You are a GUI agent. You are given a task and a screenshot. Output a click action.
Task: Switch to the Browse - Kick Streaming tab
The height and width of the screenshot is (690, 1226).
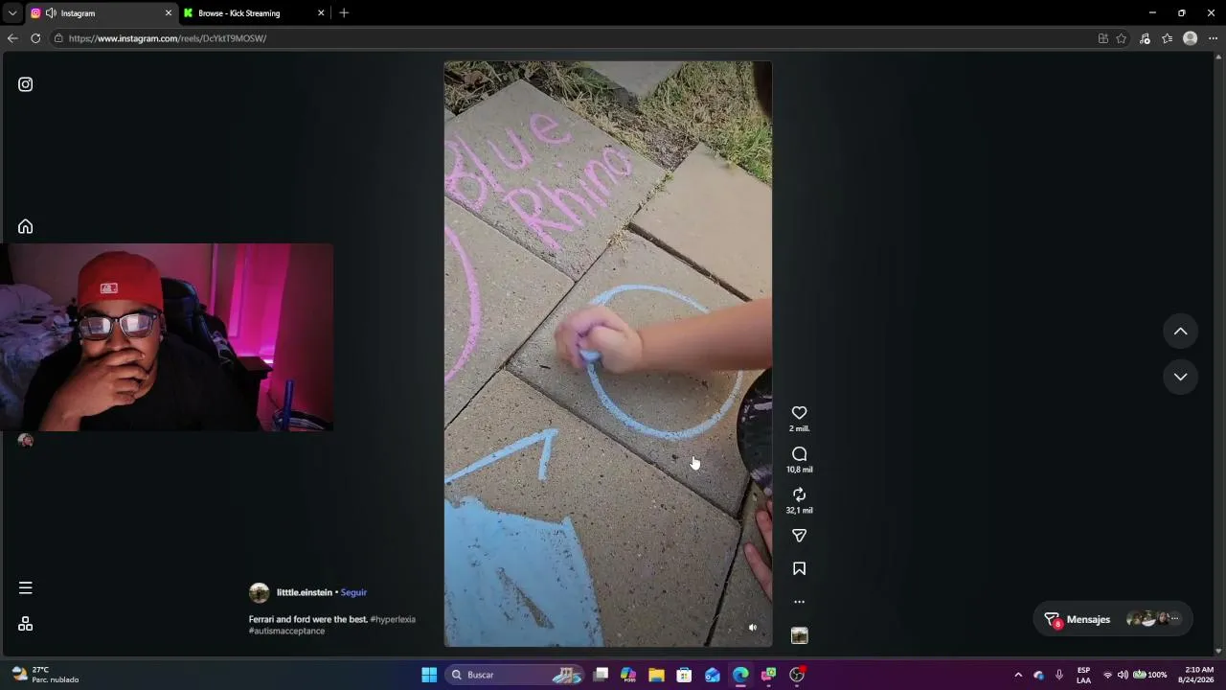coord(254,13)
